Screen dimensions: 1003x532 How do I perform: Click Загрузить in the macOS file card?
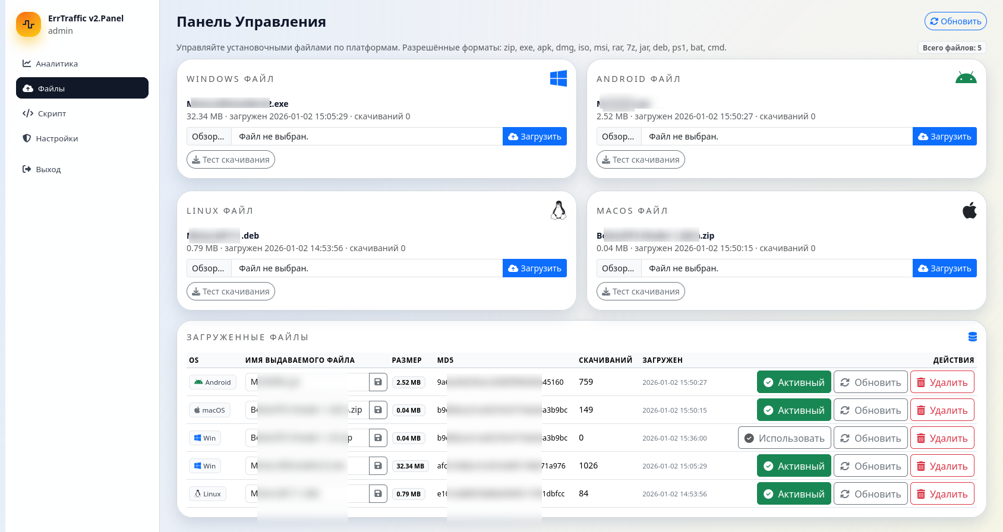pos(945,268)
